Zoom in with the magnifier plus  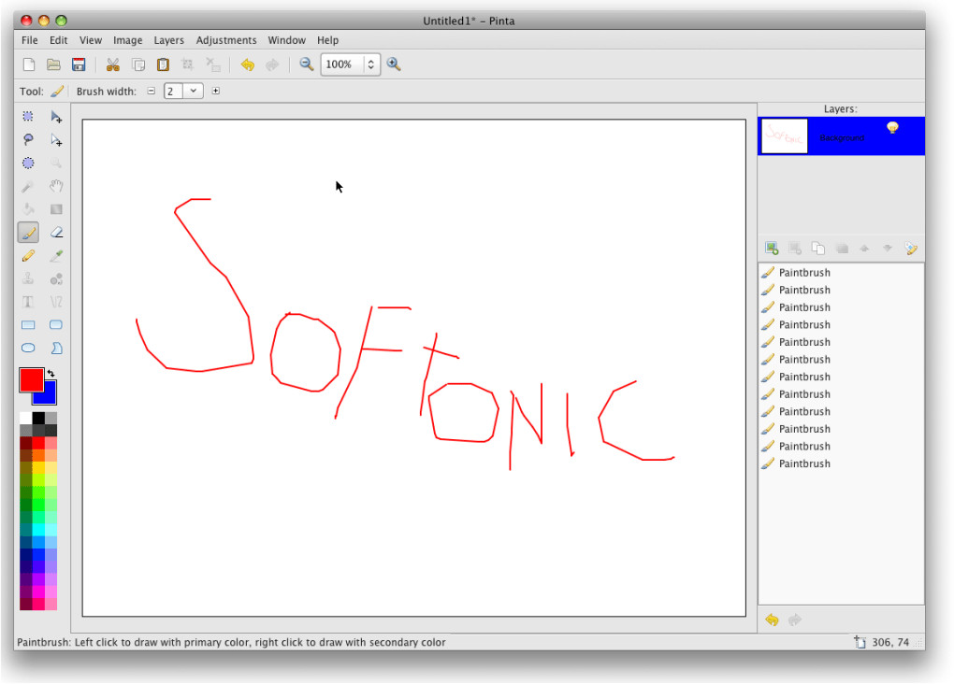pyautogui.click(x=394, y=64)
